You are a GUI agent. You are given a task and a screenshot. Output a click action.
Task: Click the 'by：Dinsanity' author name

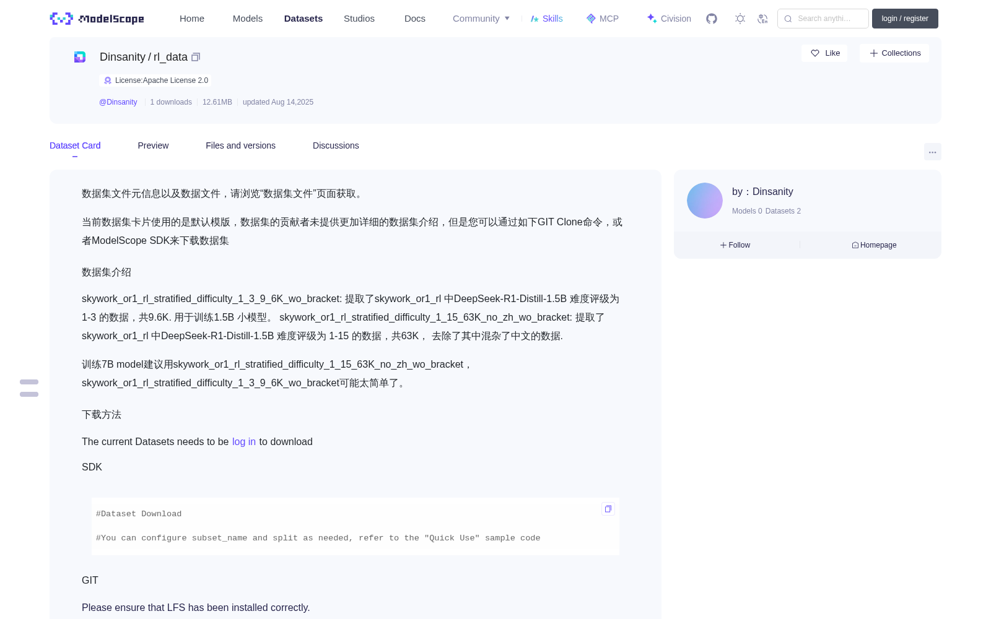[x=762, y=192]
